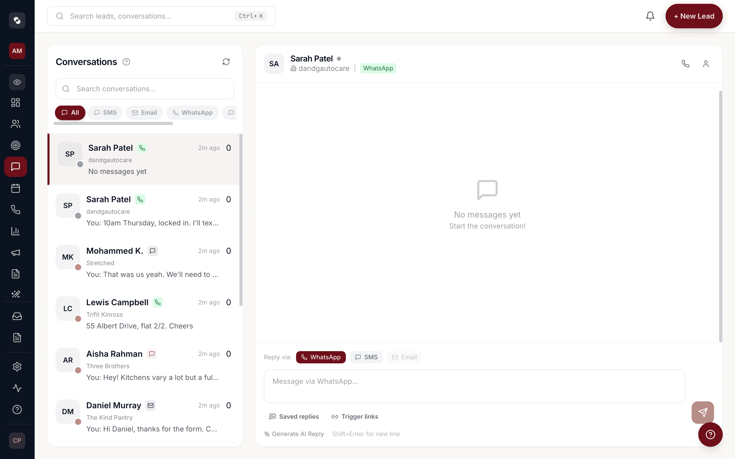This screenshot has height=459, width=735.
Task: Open the CP user avatar
Action: pos(17,440)
